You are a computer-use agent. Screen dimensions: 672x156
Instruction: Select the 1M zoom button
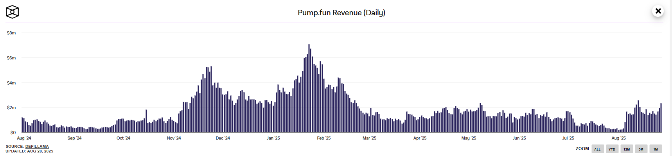(x=656, y=149)
